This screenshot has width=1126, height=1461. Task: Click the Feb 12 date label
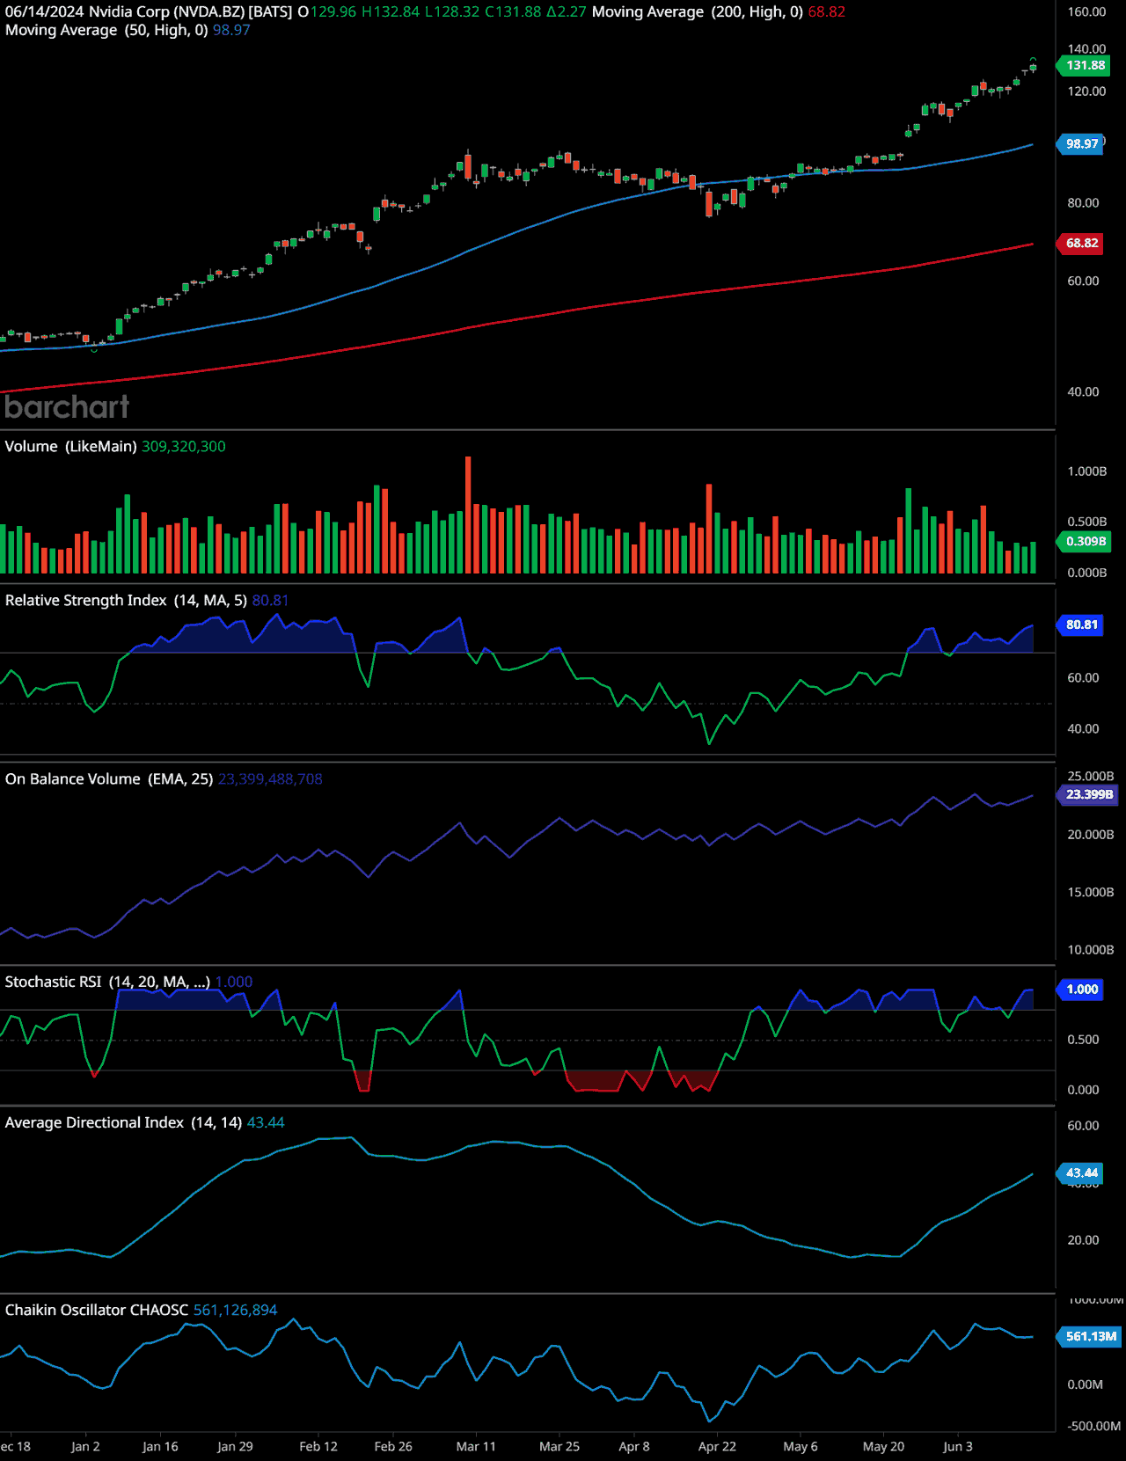coord(318,1447)
